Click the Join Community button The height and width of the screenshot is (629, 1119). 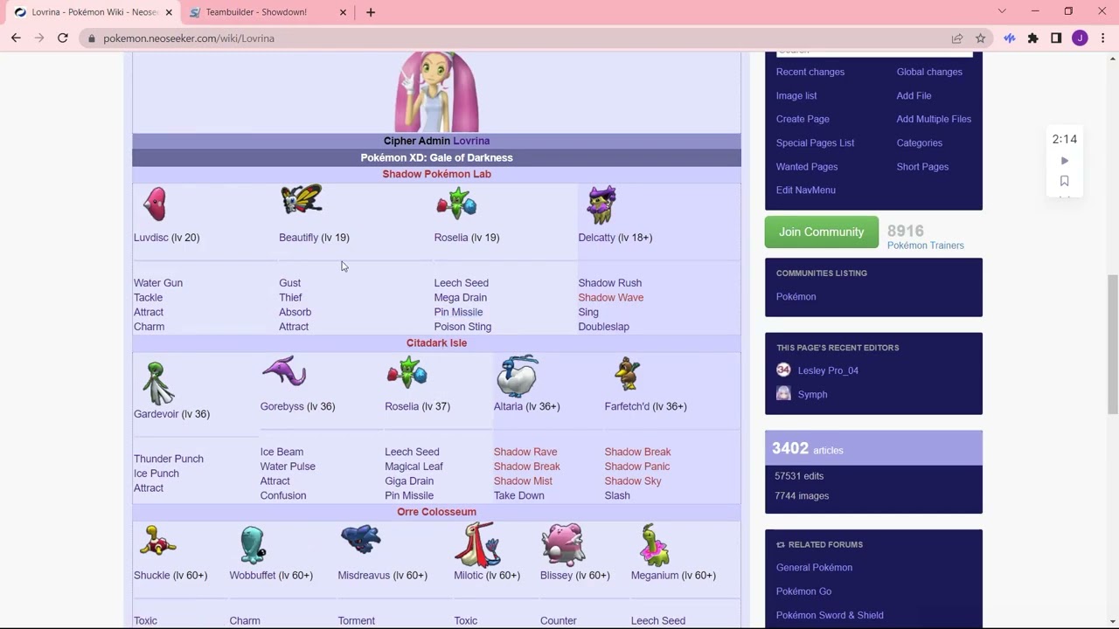click(x=822, y=232)
